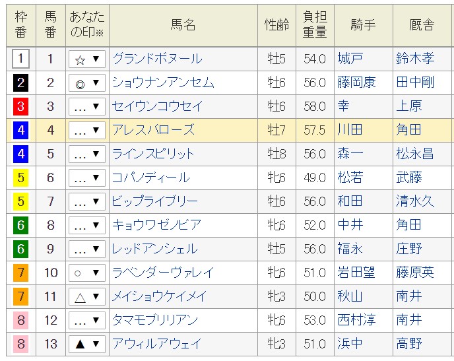Click the black frame number 2 badge
Viewport: 454px width, 361px height.
click(21, 82)
